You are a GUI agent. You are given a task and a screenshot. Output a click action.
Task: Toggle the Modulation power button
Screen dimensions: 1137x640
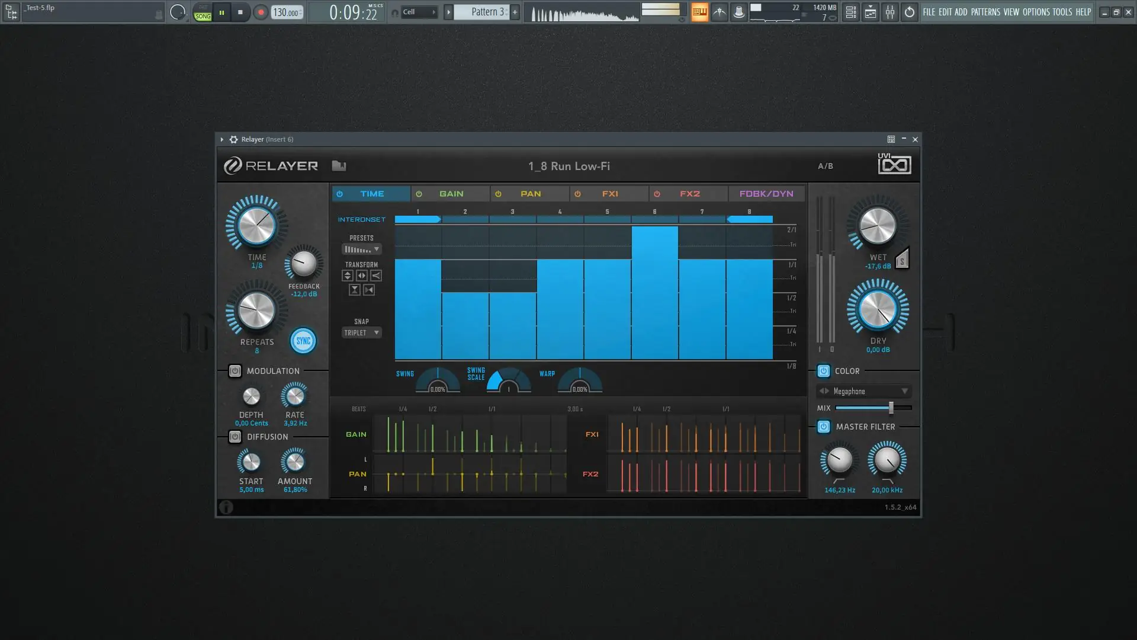(x=235, y=371)
